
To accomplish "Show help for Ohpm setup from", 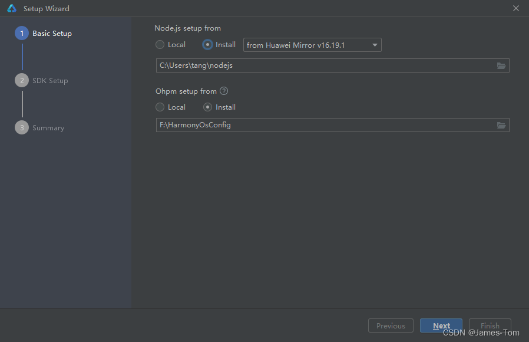I will tap(224, 91).
